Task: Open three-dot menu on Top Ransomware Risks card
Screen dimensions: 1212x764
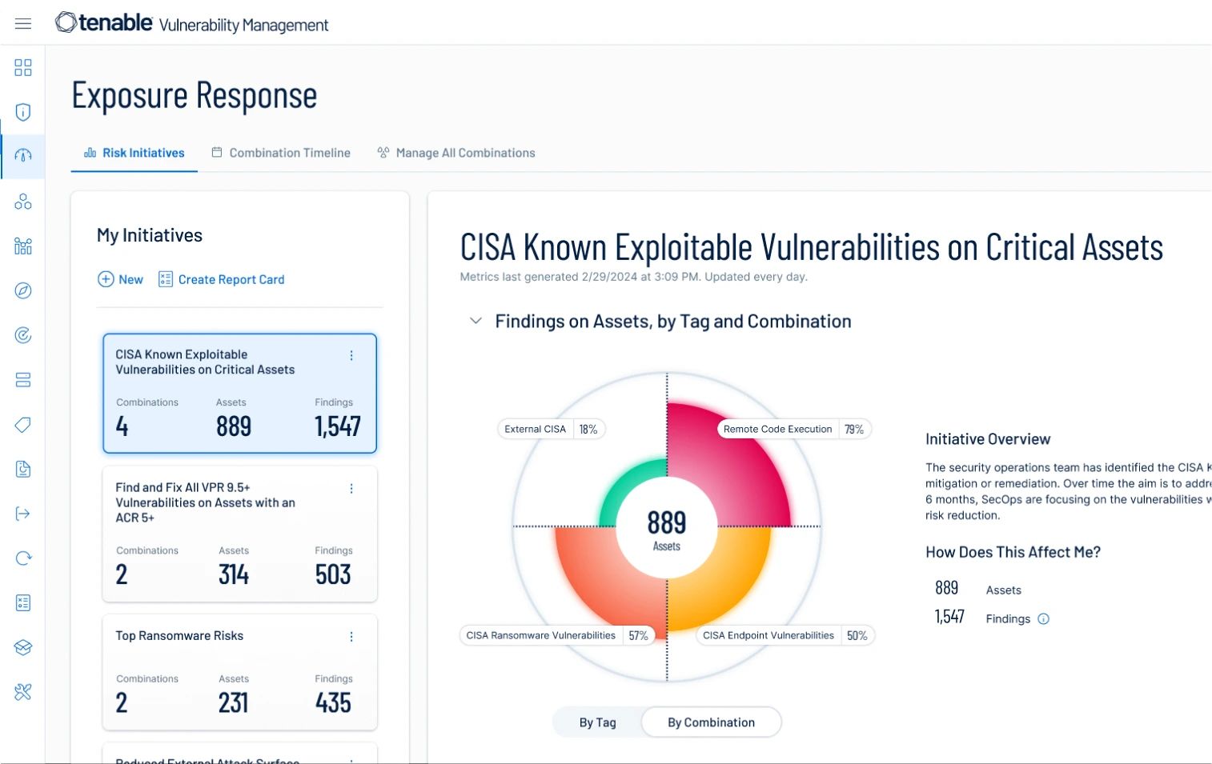Action: click(351, 637)
